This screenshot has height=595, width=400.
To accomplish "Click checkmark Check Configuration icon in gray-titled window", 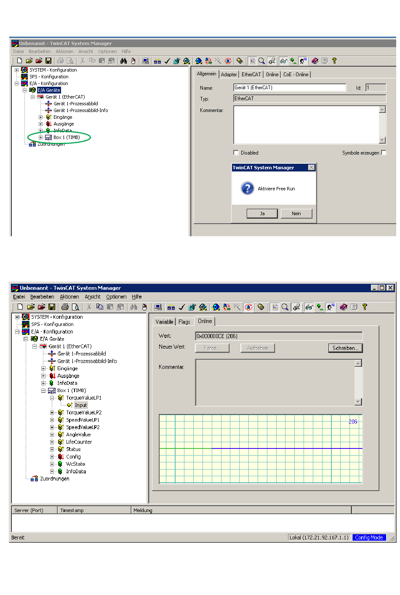I will tap(167, 61).
